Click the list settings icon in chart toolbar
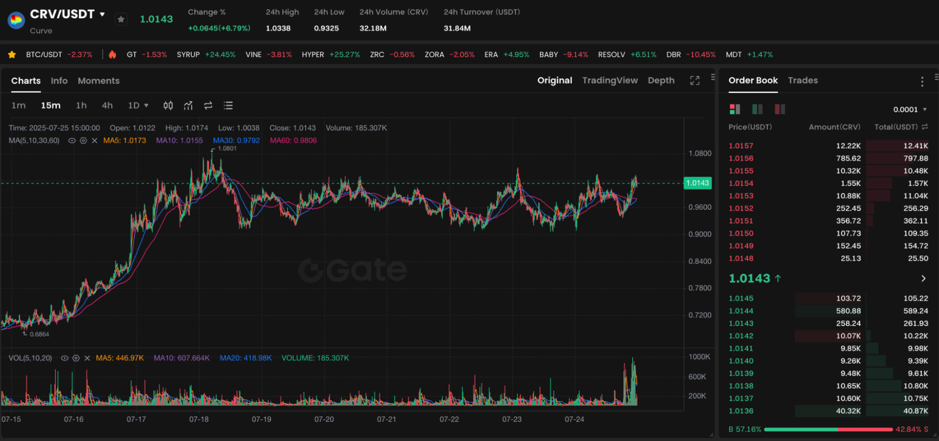The image size is (939, 441). click(x=228, y=106)
